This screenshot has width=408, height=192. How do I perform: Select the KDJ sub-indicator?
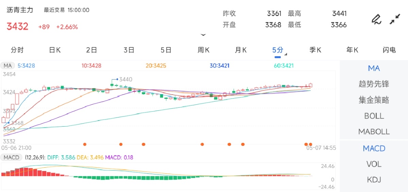click(374, 180)
